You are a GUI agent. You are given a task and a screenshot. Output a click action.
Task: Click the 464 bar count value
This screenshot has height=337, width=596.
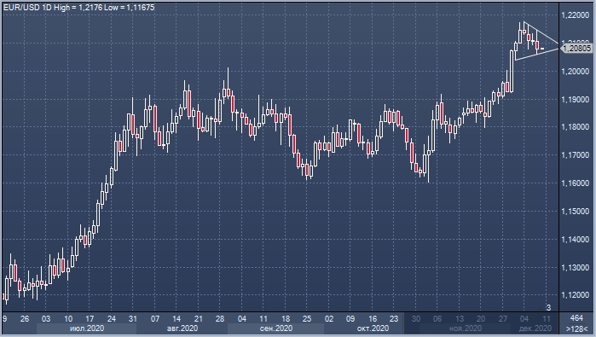point(576,318)
